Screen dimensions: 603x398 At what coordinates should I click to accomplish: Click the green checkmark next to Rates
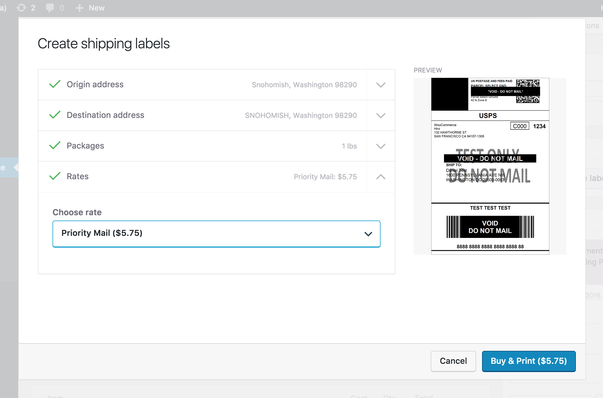click(x=54, y=176)
